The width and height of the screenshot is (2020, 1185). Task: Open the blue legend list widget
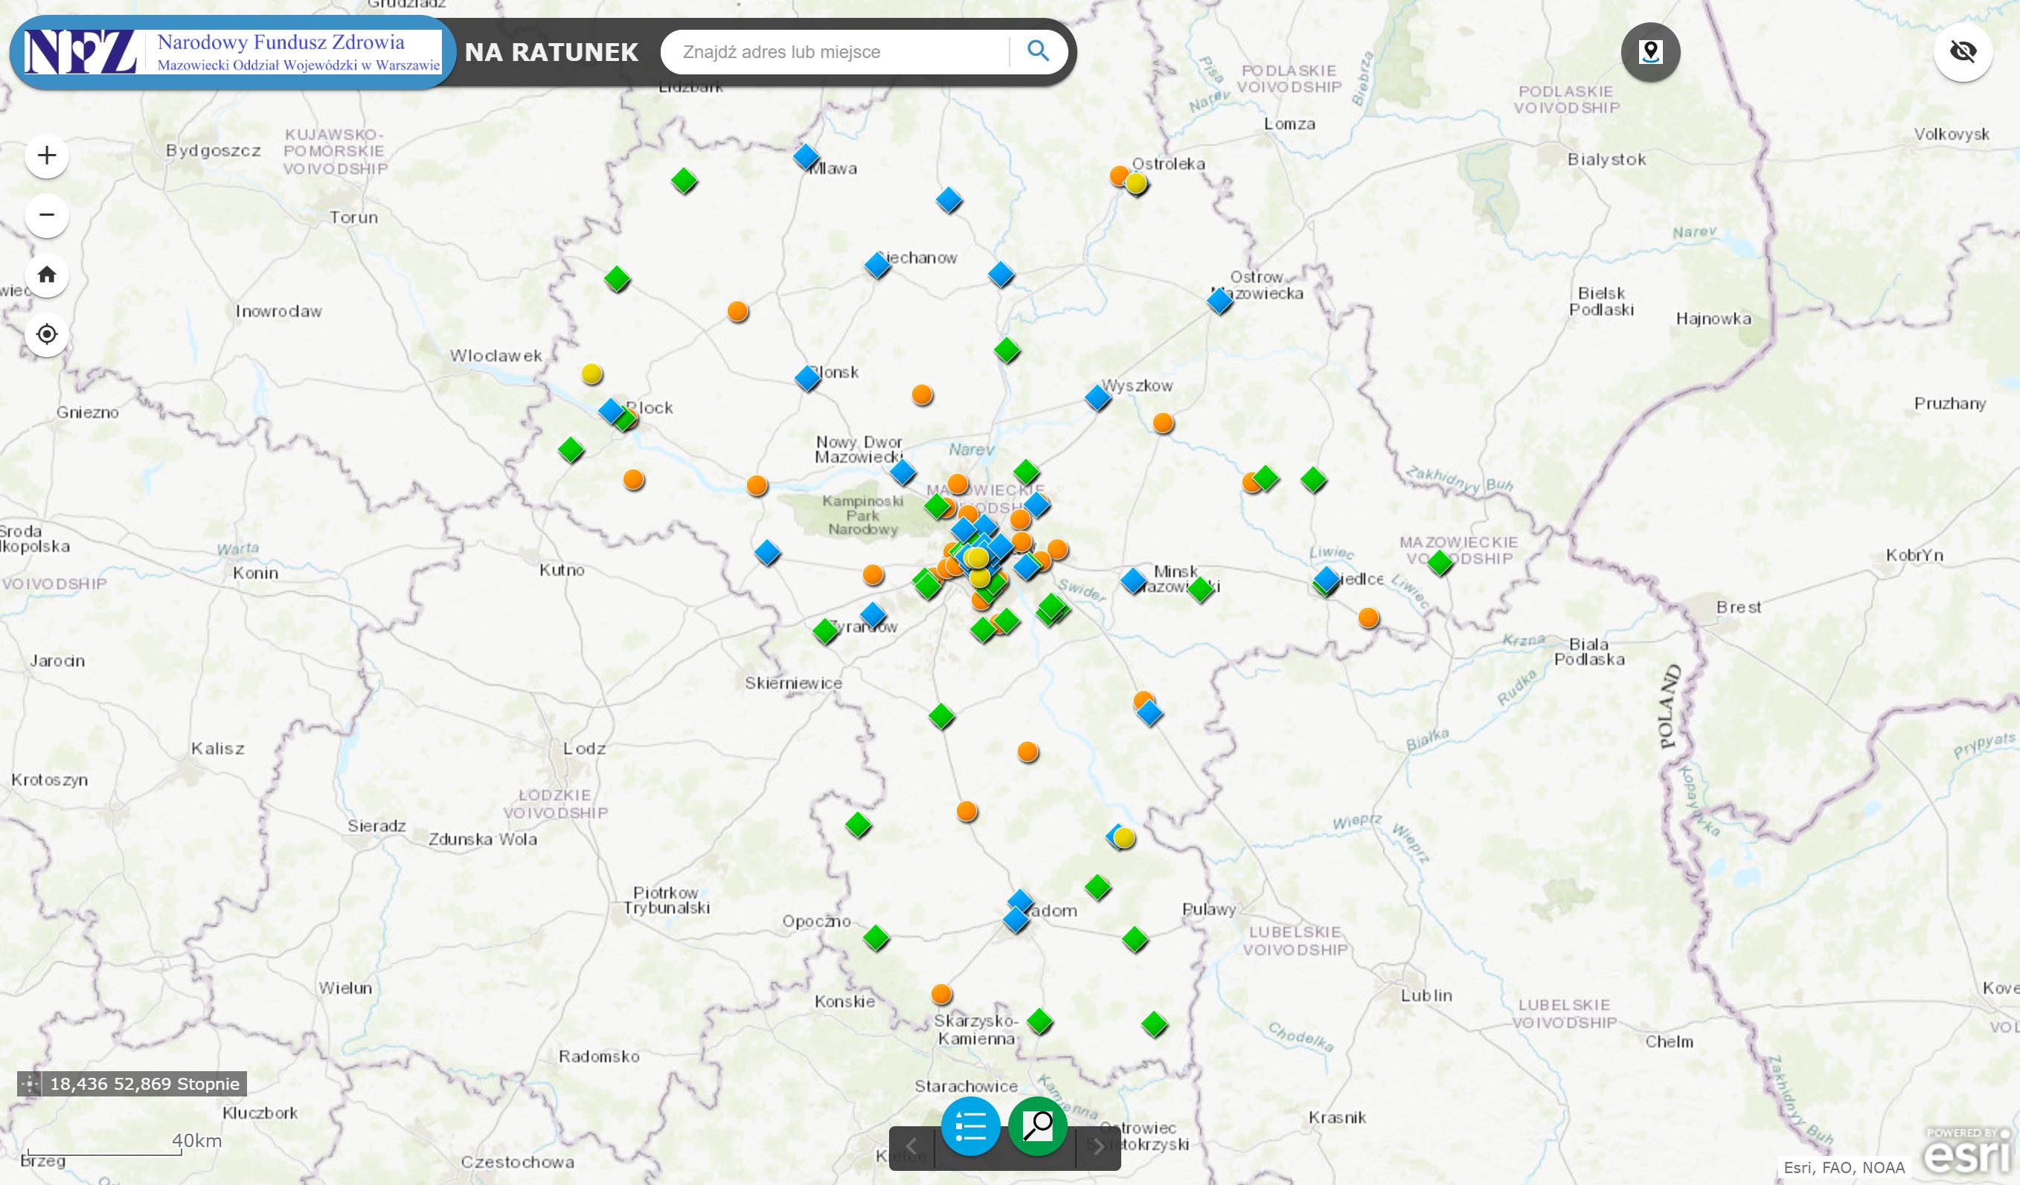point(970,1126)
